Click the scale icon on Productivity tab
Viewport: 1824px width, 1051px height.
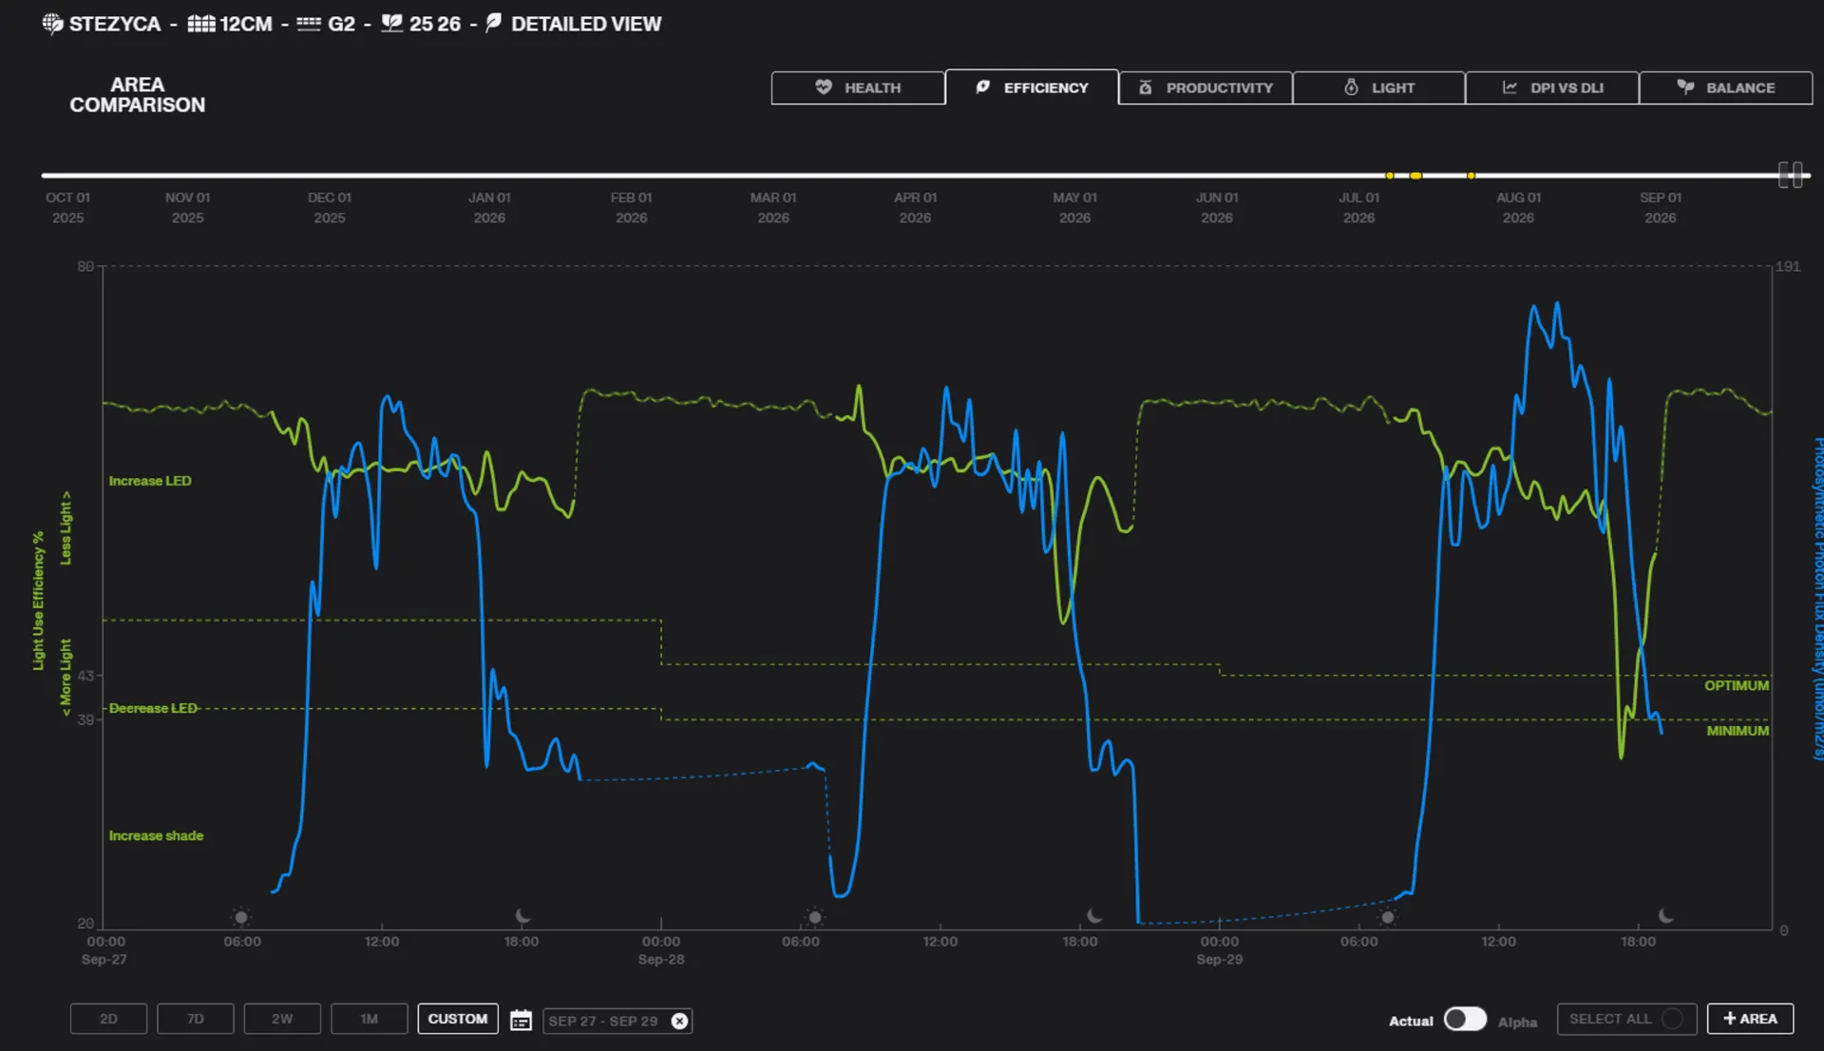coord(1146,87)
